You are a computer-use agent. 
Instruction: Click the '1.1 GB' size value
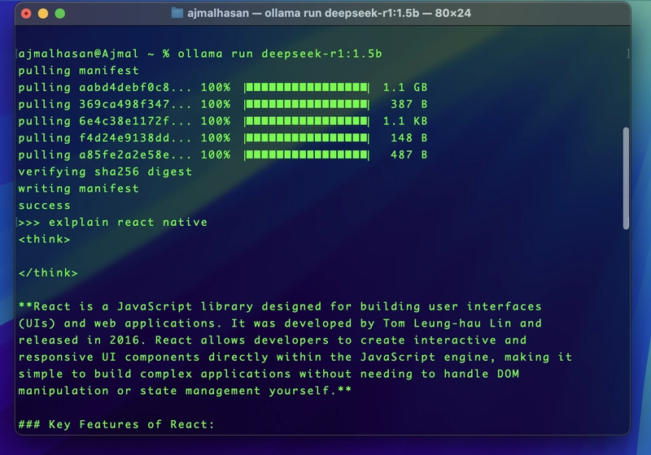pyautogui.click(x=405, y=88)
